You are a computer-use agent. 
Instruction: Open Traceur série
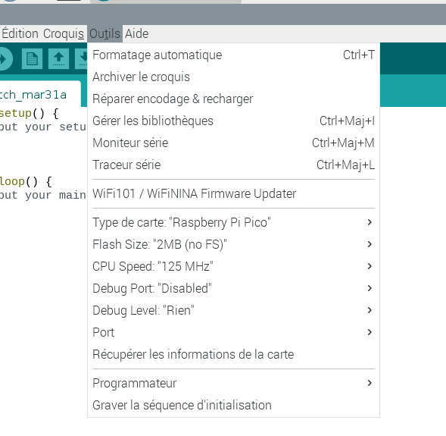(233, 165)
